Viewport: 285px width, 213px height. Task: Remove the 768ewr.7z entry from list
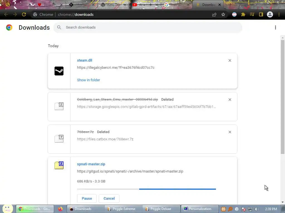tap(230, 132)
